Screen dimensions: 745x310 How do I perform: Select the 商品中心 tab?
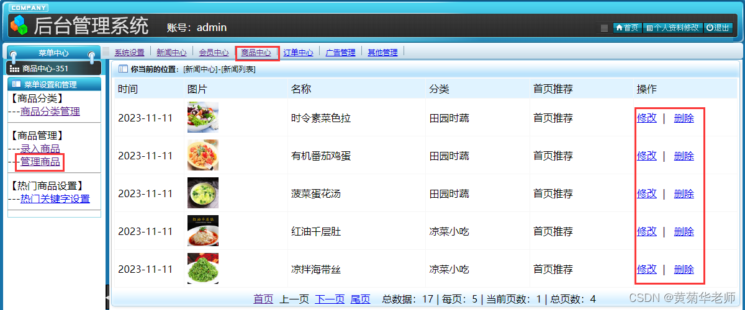pyautogui.click(x=256, y=53)
